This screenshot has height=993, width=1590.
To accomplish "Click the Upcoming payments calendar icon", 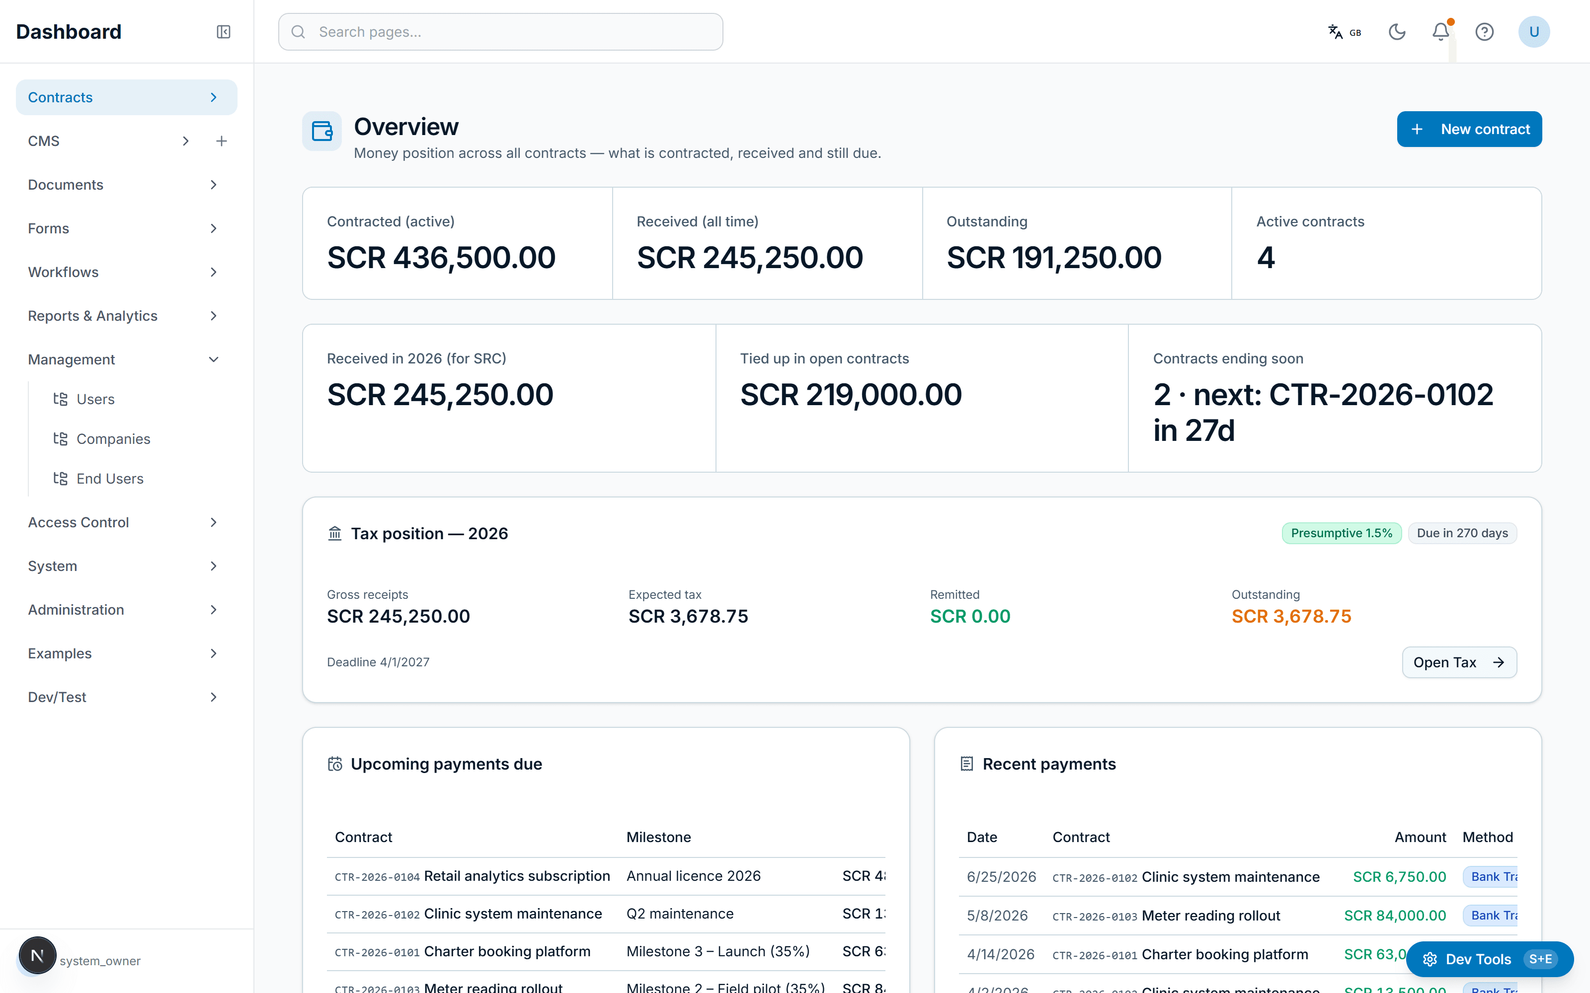I will point(335,764).
